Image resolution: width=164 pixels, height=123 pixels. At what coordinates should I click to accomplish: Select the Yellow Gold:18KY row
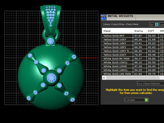click(133, 47)
